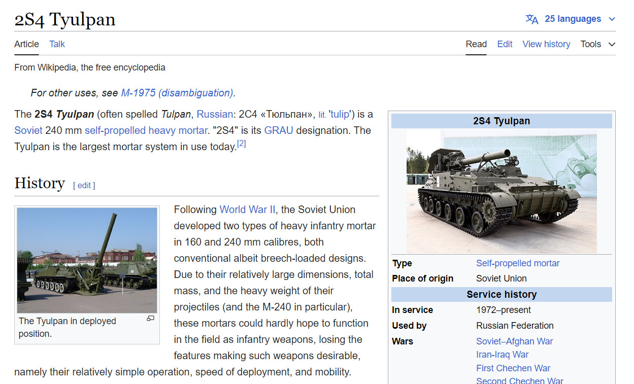The width and height of the screenshot is (634, 384).
Task: Open the Edit tab
Action: 505,44
